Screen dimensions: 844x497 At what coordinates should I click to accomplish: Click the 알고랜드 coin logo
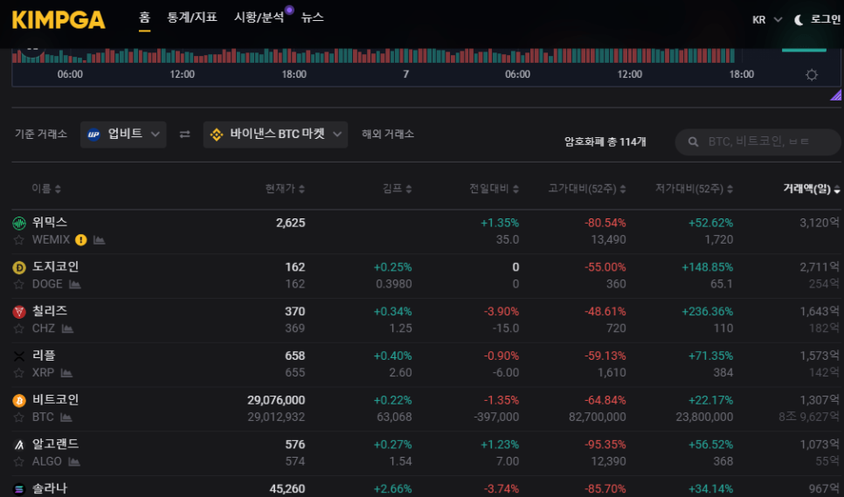tap(19, 445)
